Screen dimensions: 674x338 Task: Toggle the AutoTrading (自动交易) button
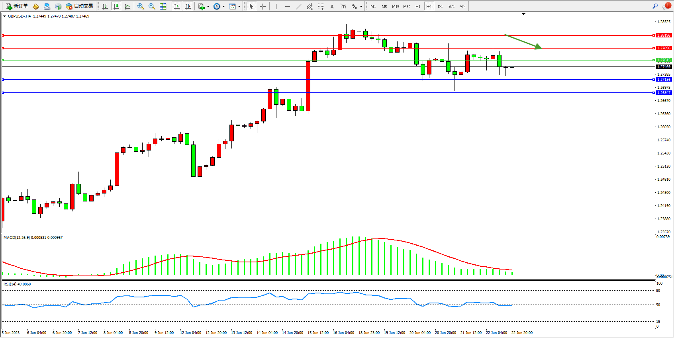coord(80,6)
